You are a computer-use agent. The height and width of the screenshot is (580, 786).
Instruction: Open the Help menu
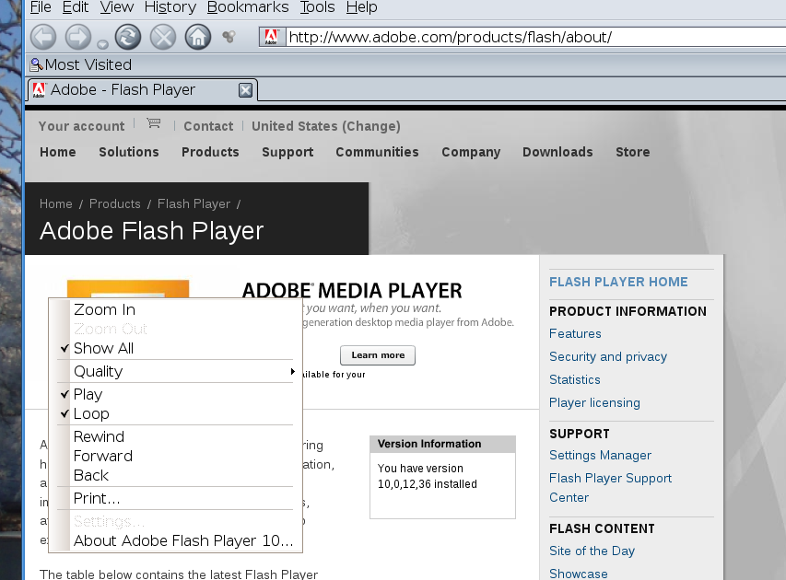[x=362, y=7]
